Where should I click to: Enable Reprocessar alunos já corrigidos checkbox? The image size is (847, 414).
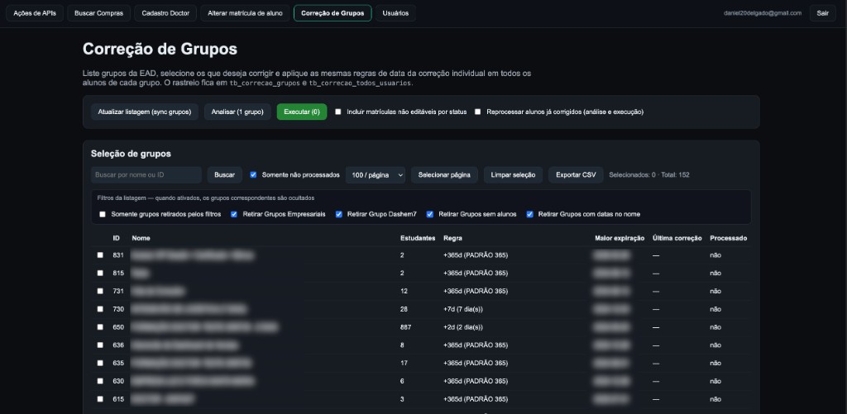click(477, 112)
